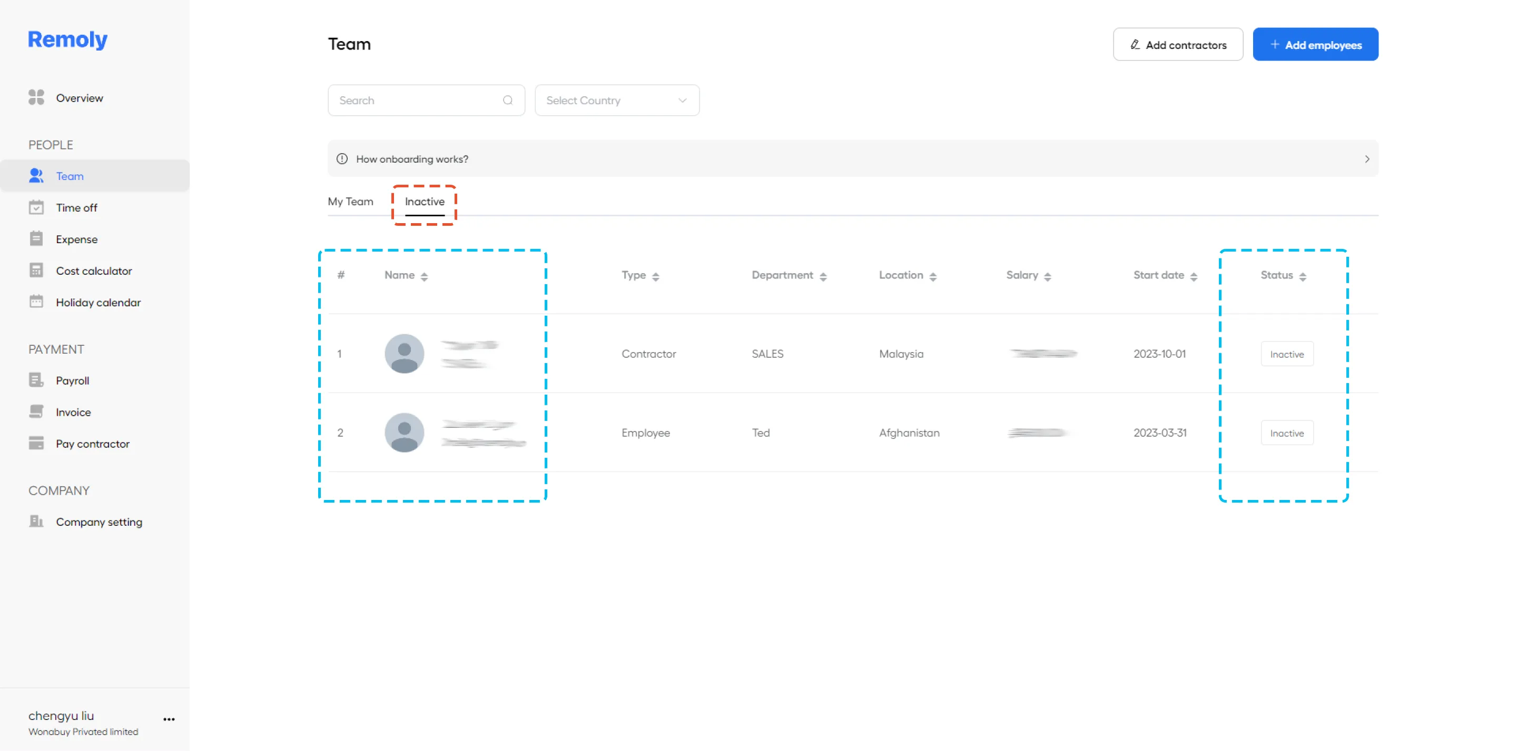Click the Add contractors button

1178,44
